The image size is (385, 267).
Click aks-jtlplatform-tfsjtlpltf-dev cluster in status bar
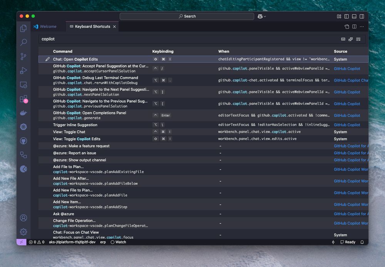coord(72,242)
